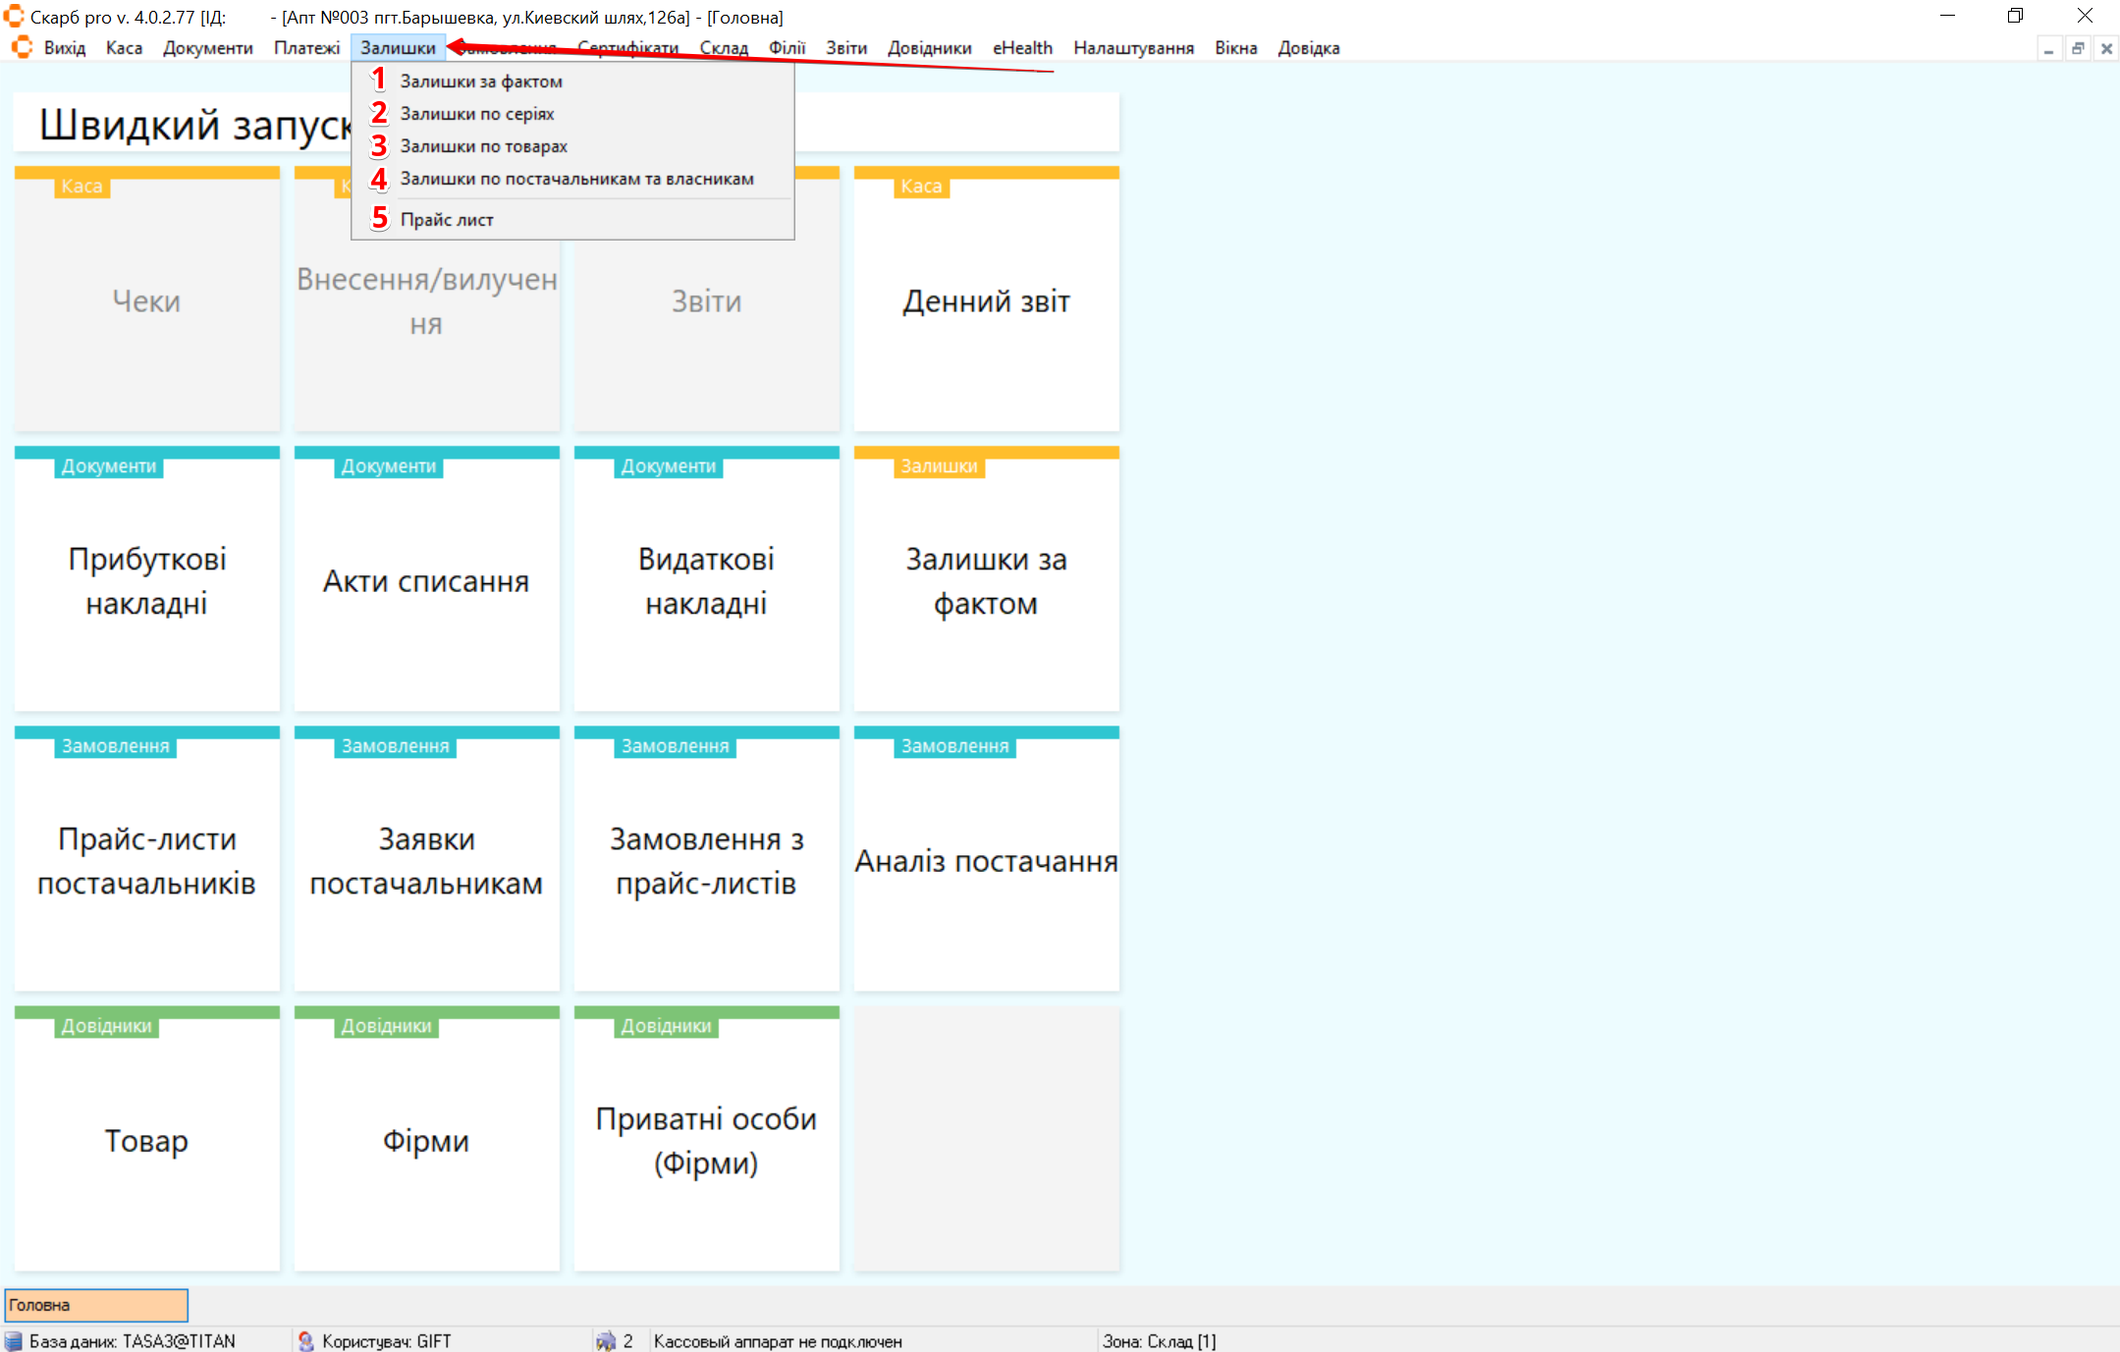Select Залишки за фактом menu entry
2120x1352 pixels.
coord(481,81)
